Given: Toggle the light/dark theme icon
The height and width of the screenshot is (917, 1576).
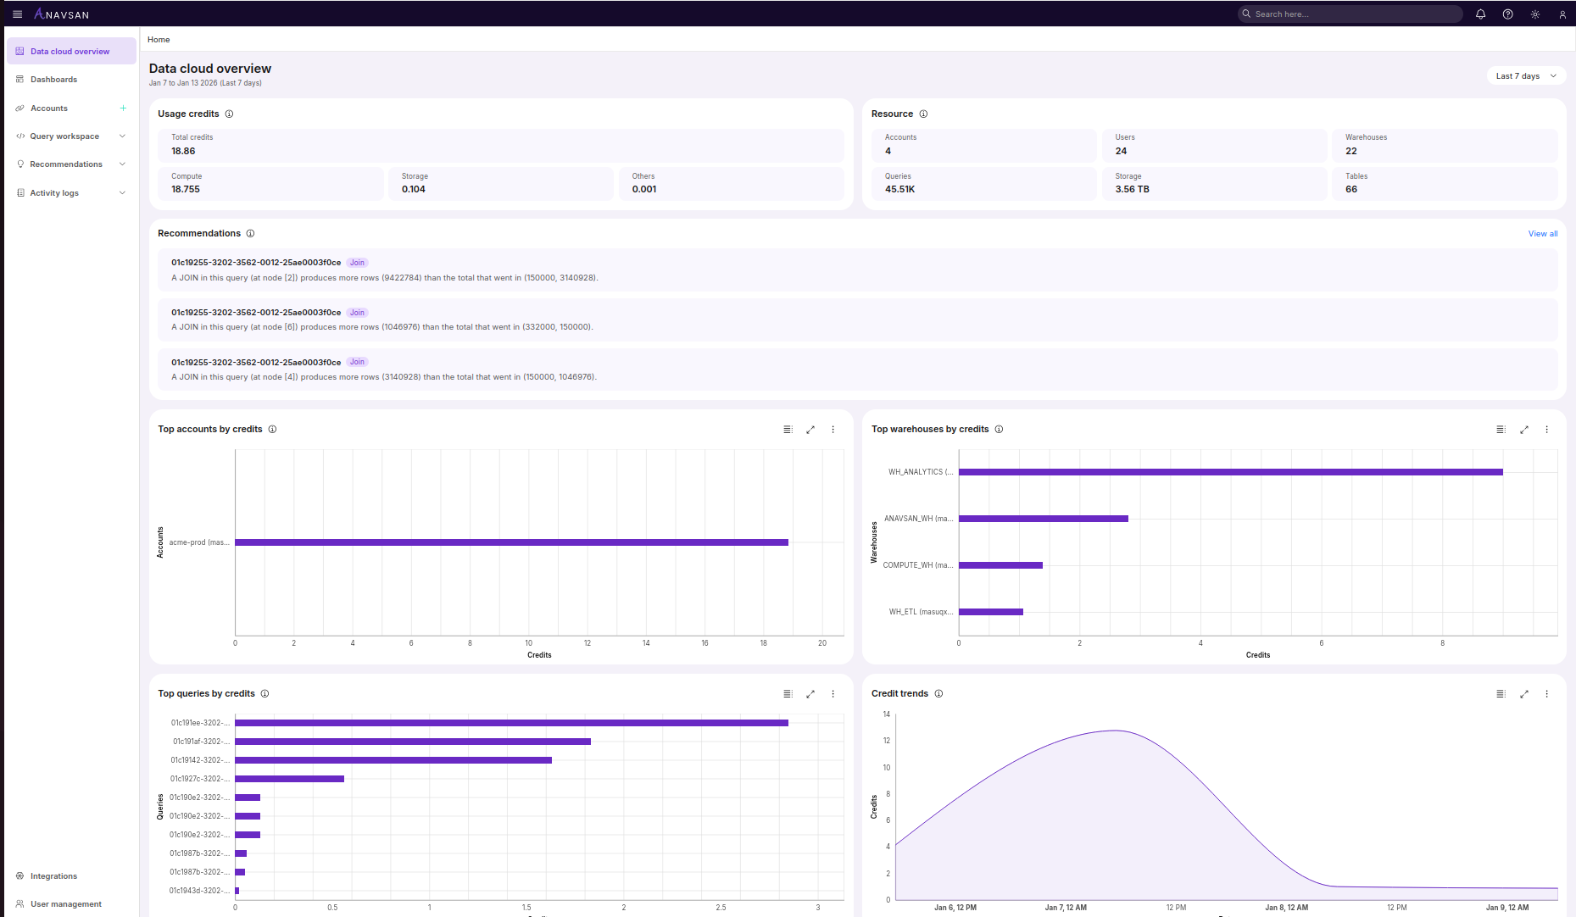Looking at the screenshot, I should pos(1534,14).
